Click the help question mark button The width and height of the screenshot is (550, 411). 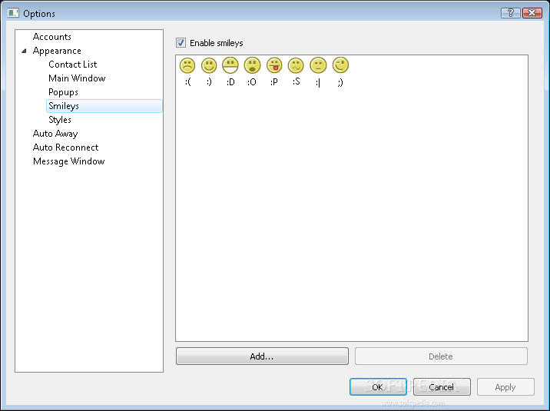pyautogui.click(x=511, y=13)
